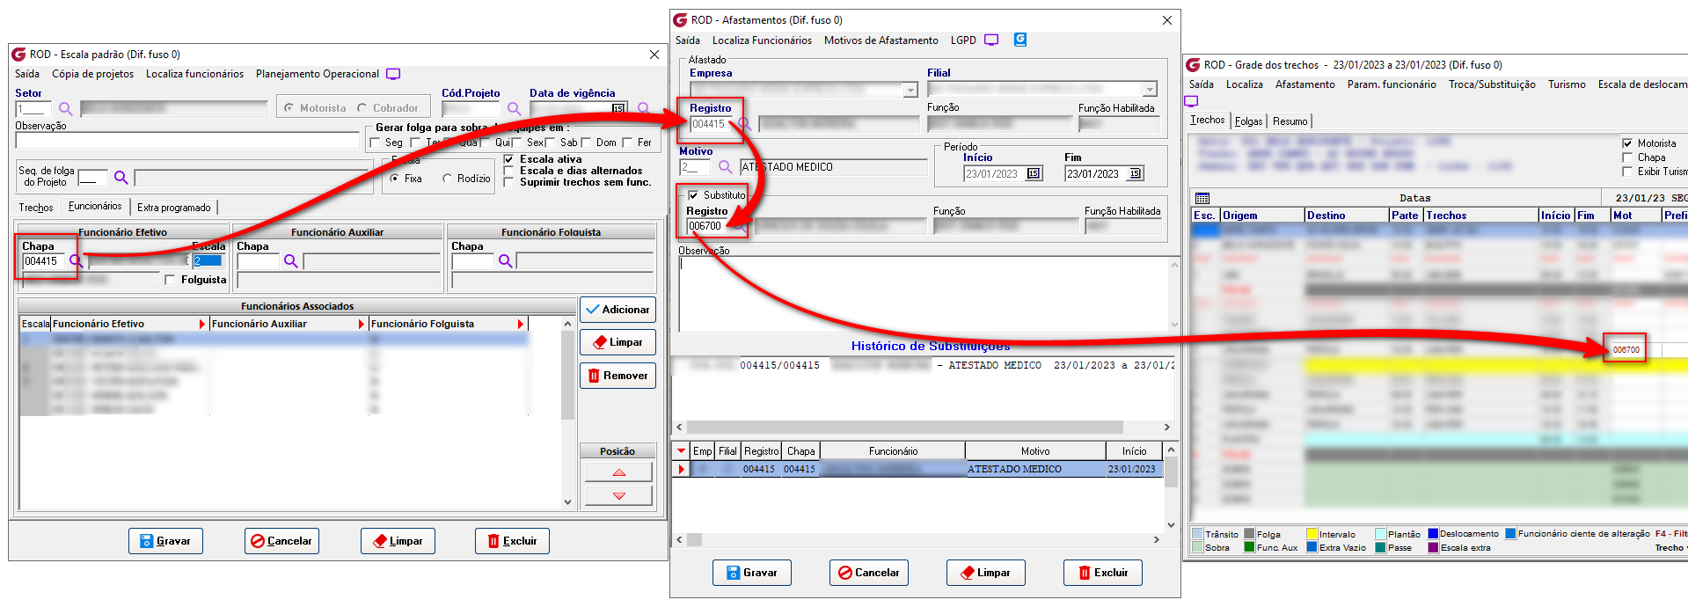Screen dimensions: 1688x607
Task: Click cell 006700 in Mot column
Action: [1626, 350]
